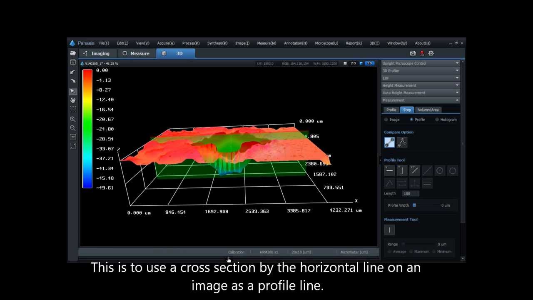
Task: Open the Microscope(U) menu
Action: pos(326,43)
